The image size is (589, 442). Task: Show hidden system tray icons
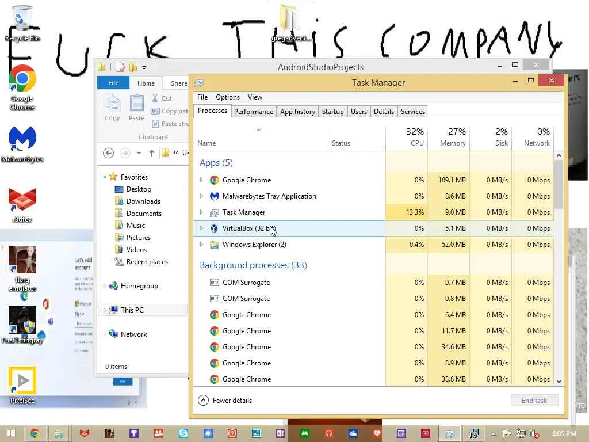pyautogui.click(x=493, y=434)
